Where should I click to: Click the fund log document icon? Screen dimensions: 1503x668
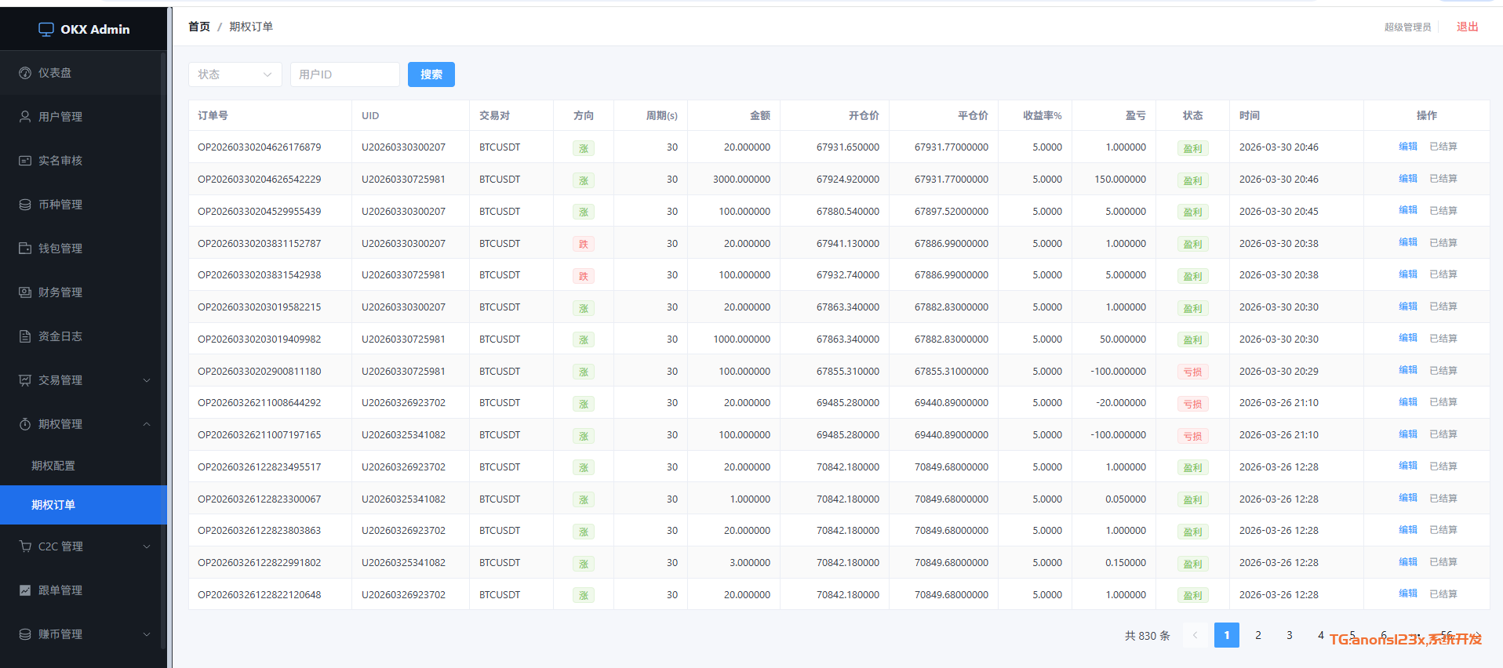tap(25, 336)
